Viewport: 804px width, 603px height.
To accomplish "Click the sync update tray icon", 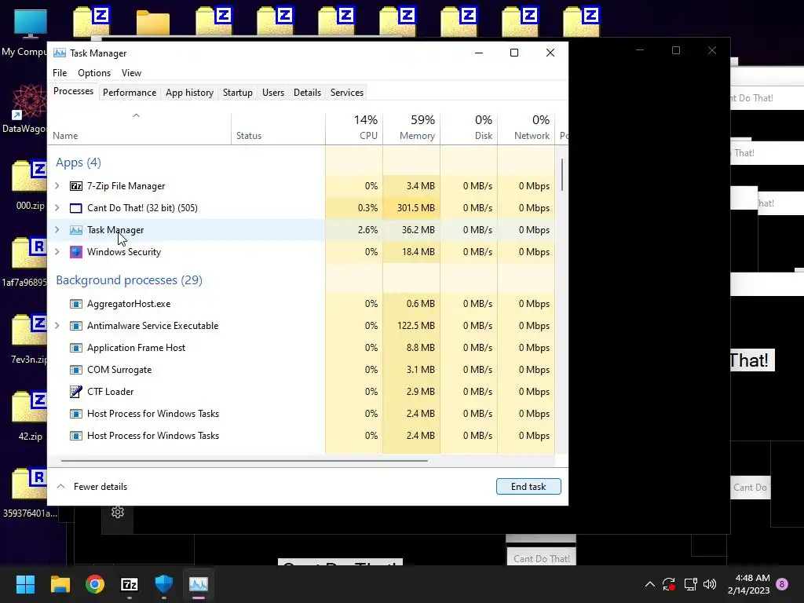I will [x=669, y=584].
